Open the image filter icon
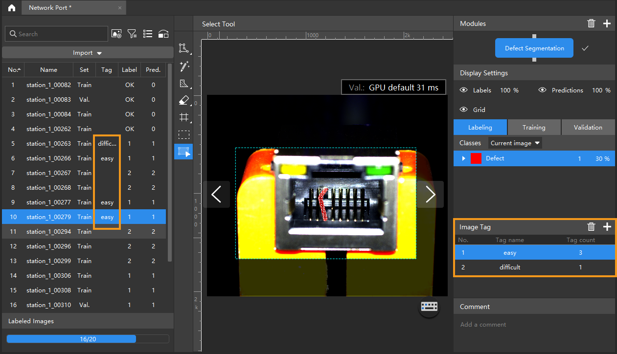The image size is (617, 354). tap(132, 34)
